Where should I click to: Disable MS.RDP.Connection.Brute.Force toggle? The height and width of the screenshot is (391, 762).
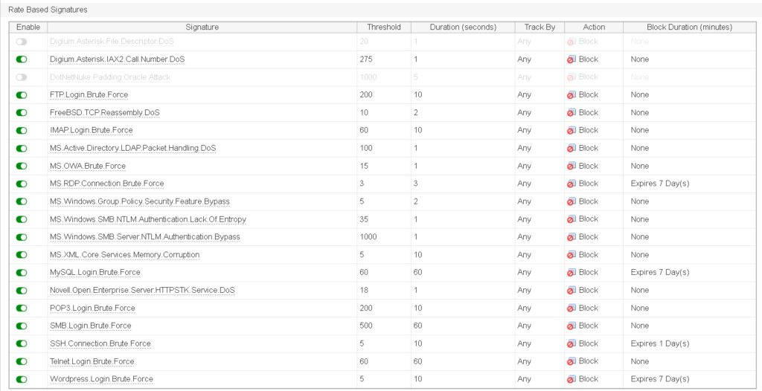[x=22, y=184]
